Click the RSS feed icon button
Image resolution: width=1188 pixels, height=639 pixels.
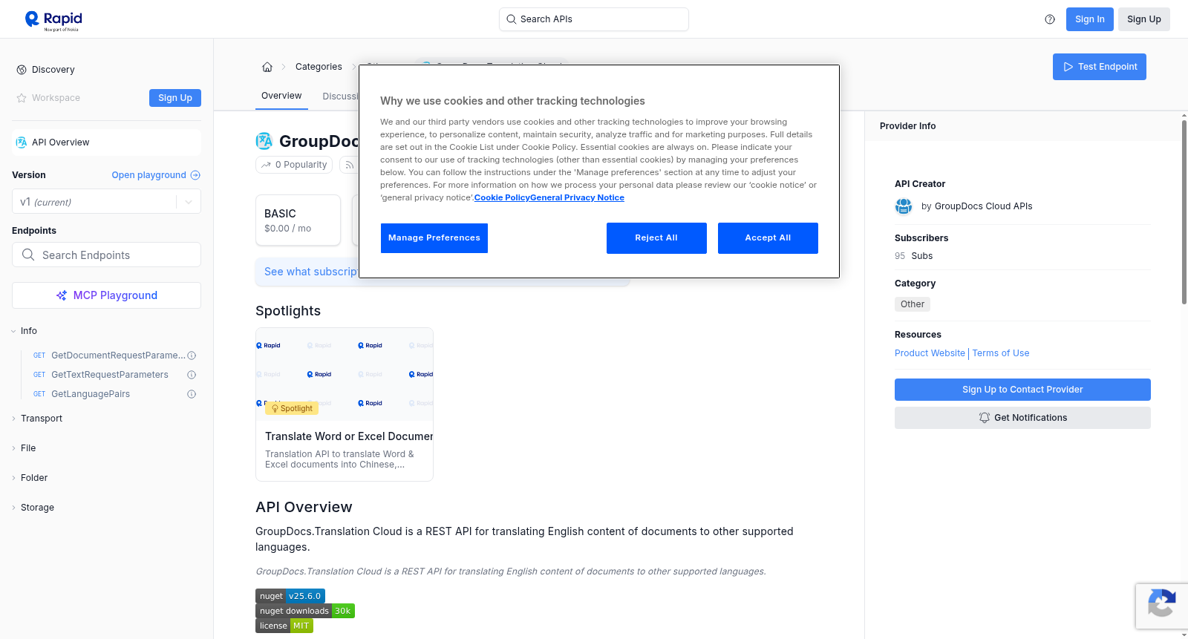(x=348, y=165)
